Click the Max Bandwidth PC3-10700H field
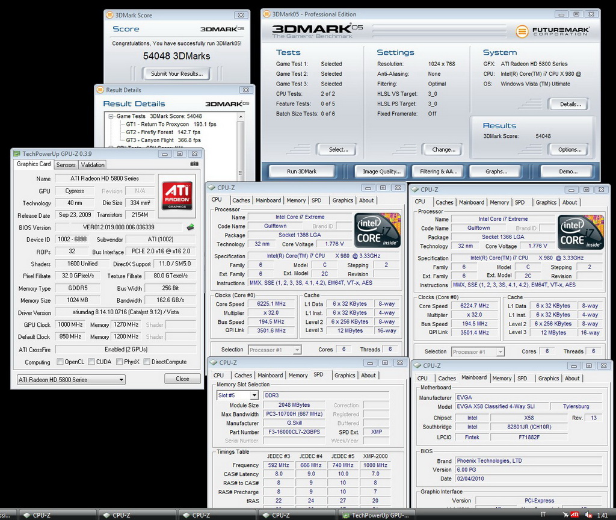This screenshot has height=520, width=616. point(294,414)
